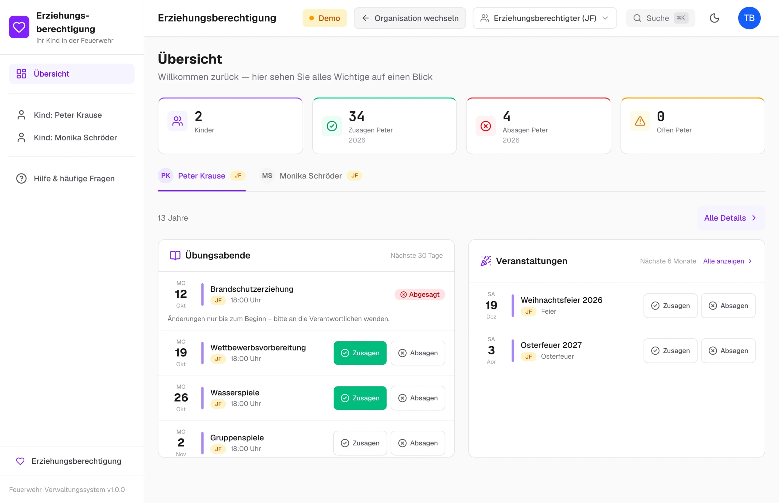Click the green checkmark icon on the Zusagen card
The width and height of the screenshot is (779, 503).
332,126
